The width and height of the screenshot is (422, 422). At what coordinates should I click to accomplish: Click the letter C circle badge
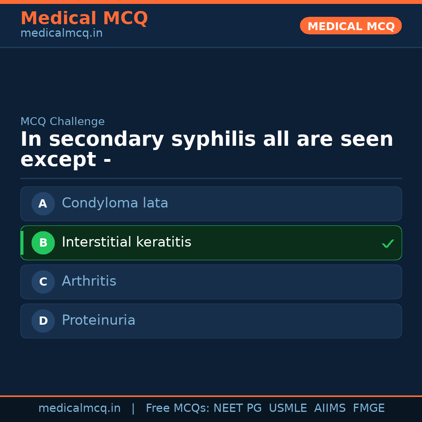[x=43, y=282]
